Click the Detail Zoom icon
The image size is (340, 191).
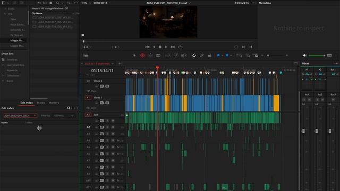[x=248, y=55]
